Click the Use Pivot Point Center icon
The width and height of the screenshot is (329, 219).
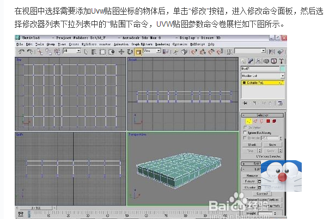(x=166, y=52)
